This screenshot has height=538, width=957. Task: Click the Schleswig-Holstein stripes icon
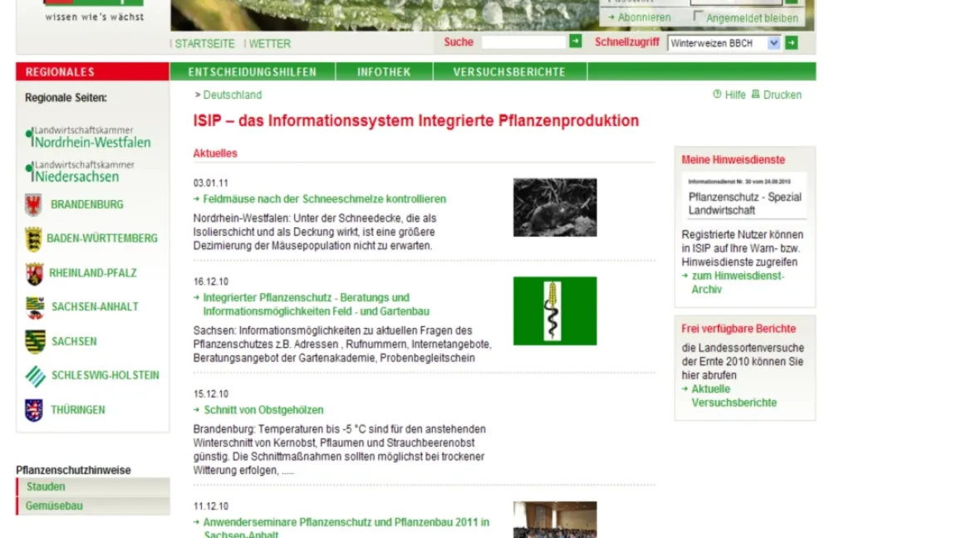coord(33,375)
